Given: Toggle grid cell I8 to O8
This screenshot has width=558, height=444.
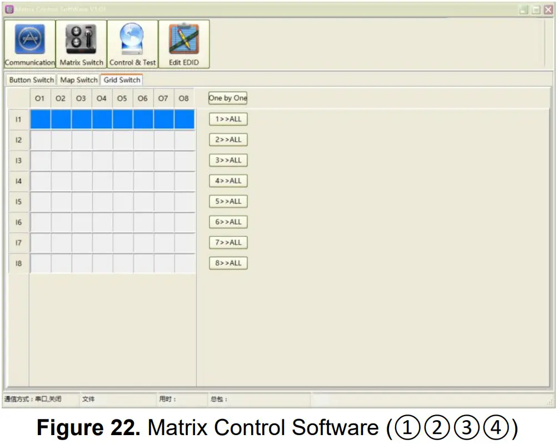Looking at the screenshot, I should coord(185,263).
